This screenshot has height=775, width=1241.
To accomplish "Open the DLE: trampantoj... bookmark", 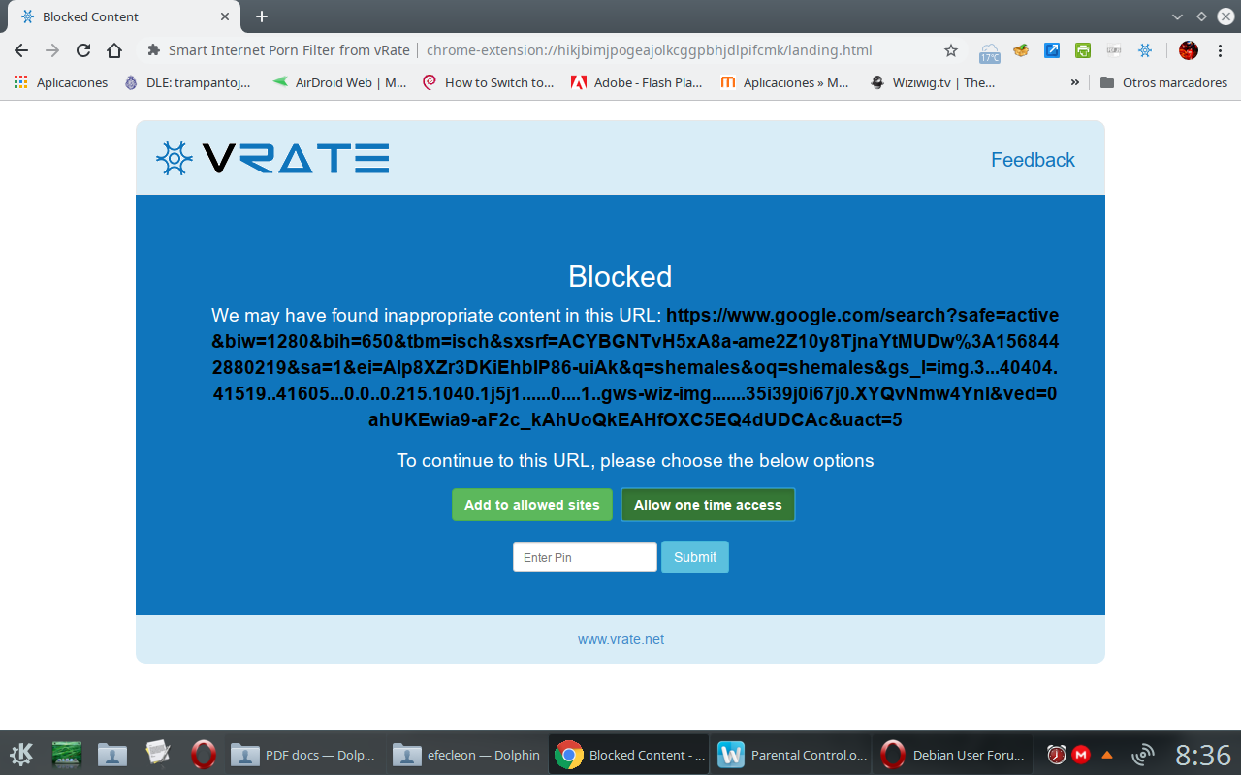I will coord(187,82).
